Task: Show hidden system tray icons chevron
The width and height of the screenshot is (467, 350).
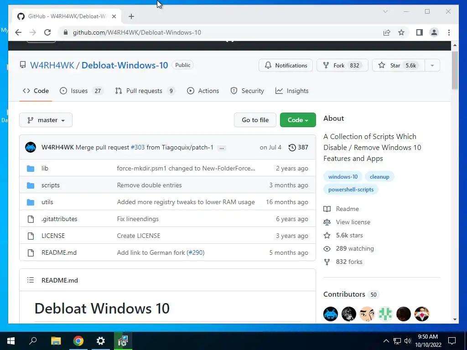Action: click(x=386, y=341)
